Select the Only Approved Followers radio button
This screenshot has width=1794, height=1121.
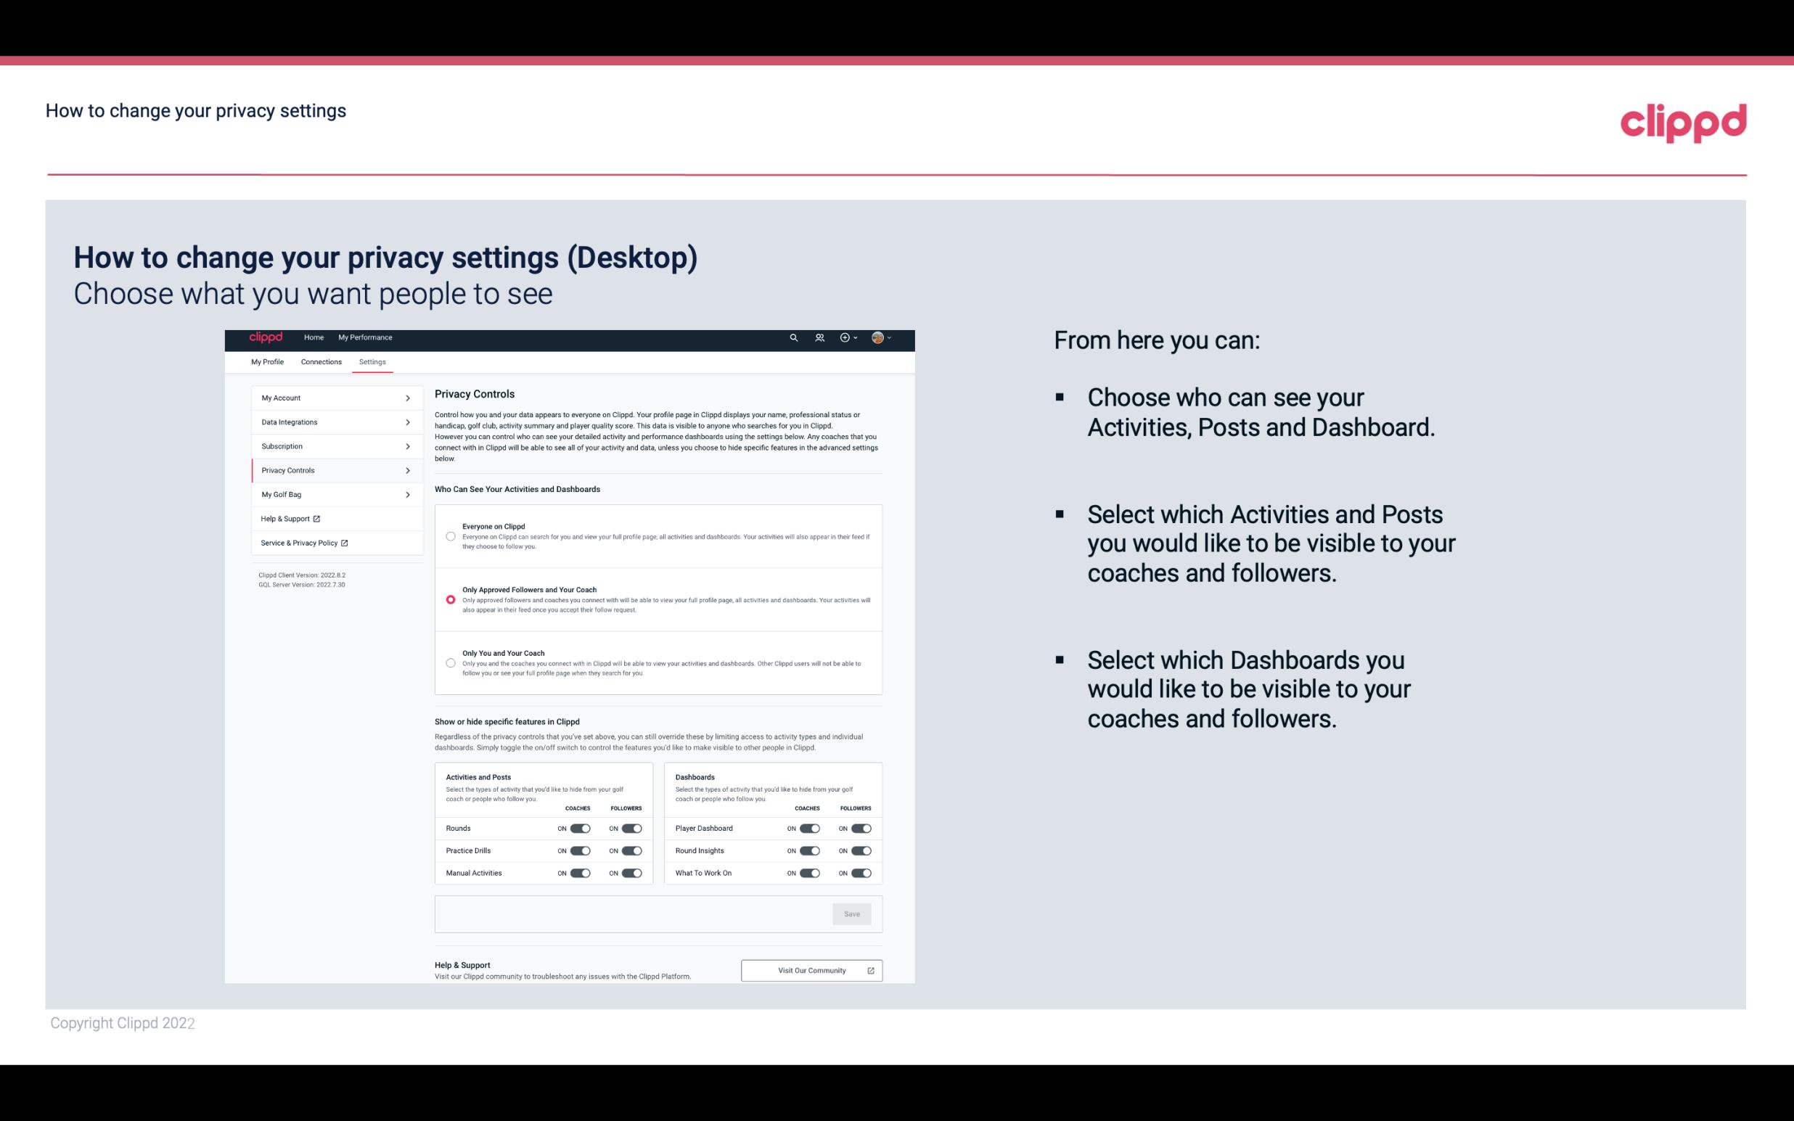(x=451, y=599)
